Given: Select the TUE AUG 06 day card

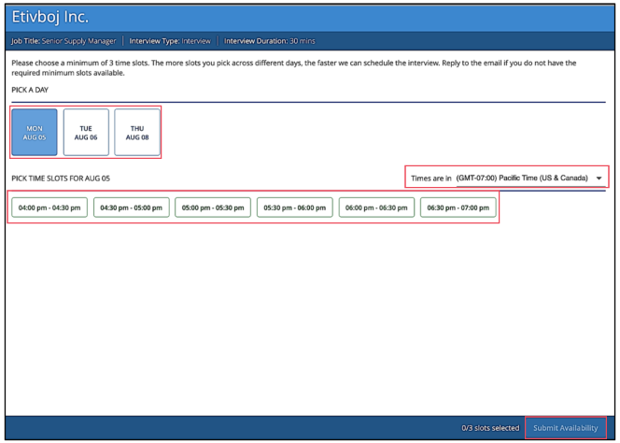Looking at the screenshot, I should point(86,132).
